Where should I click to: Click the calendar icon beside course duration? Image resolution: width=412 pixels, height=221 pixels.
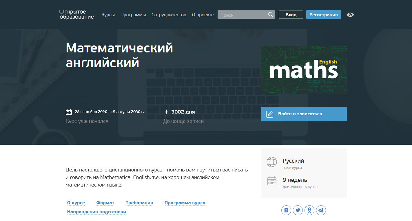click(x=272, y=181)
